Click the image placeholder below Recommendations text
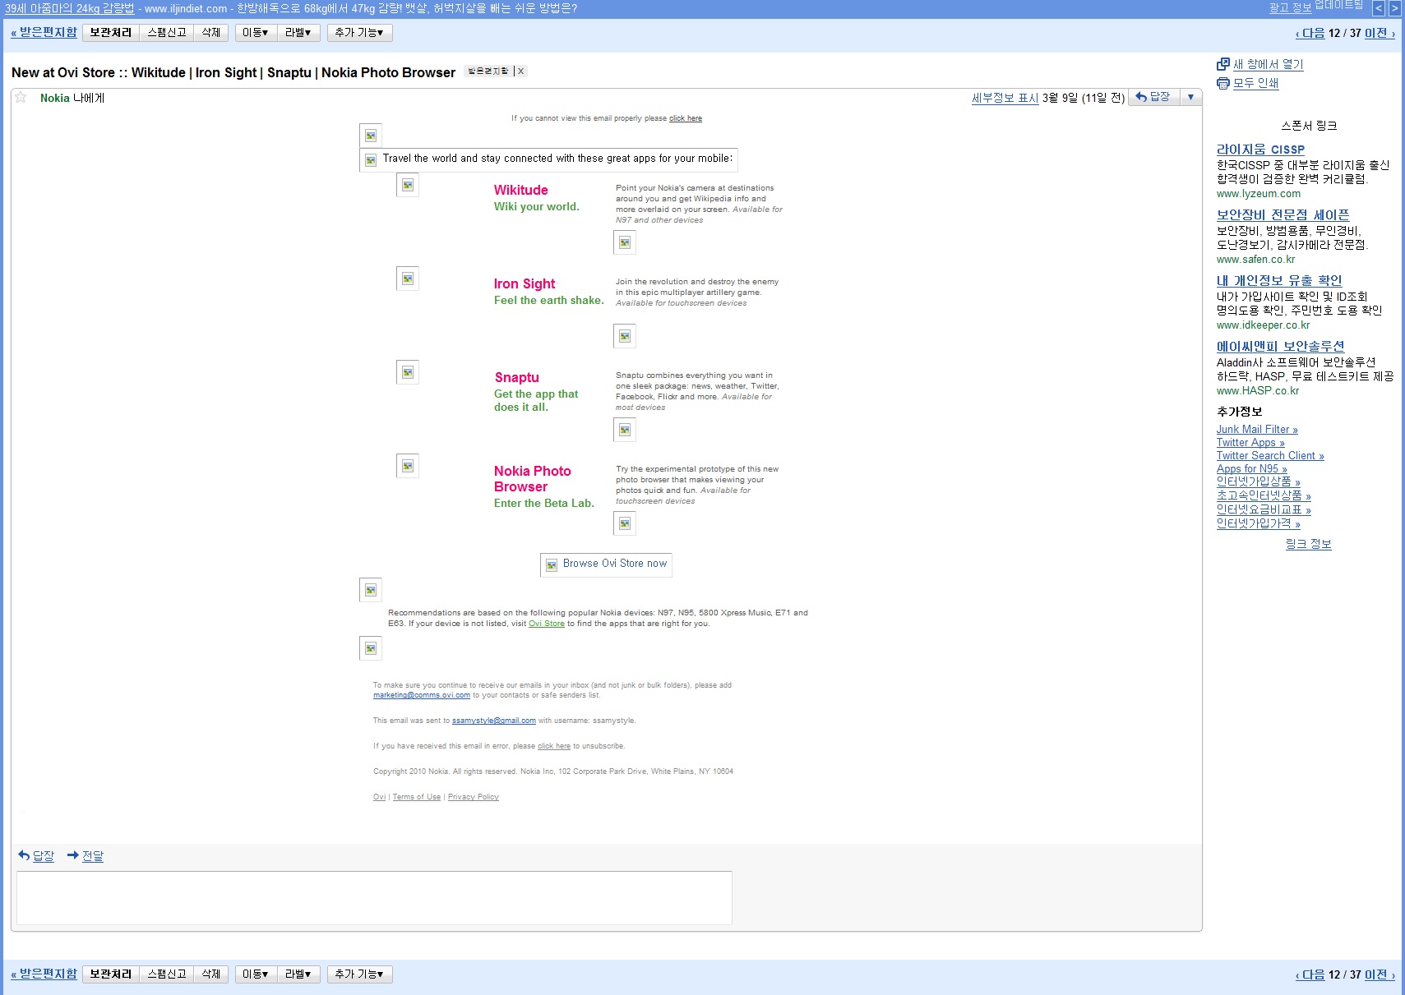This screenshot has height=995, width=1405. 371,648
